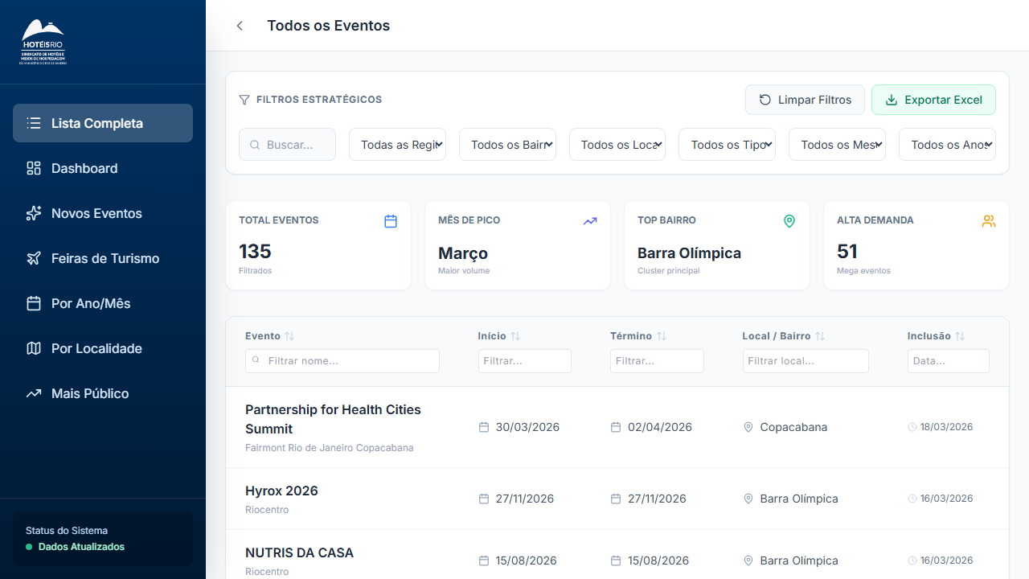The width and height of the screenshot is (1029, 579).
Task: Click the Filtrar nome input field
Action: click(x=342, y=361)
